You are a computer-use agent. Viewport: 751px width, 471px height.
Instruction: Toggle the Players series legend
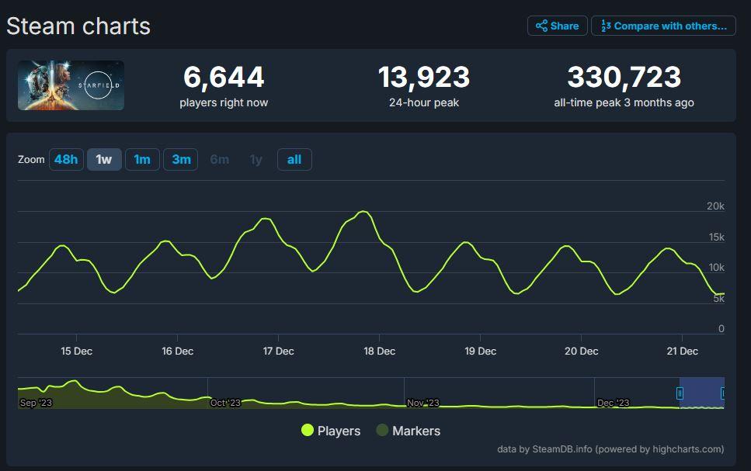331,431
